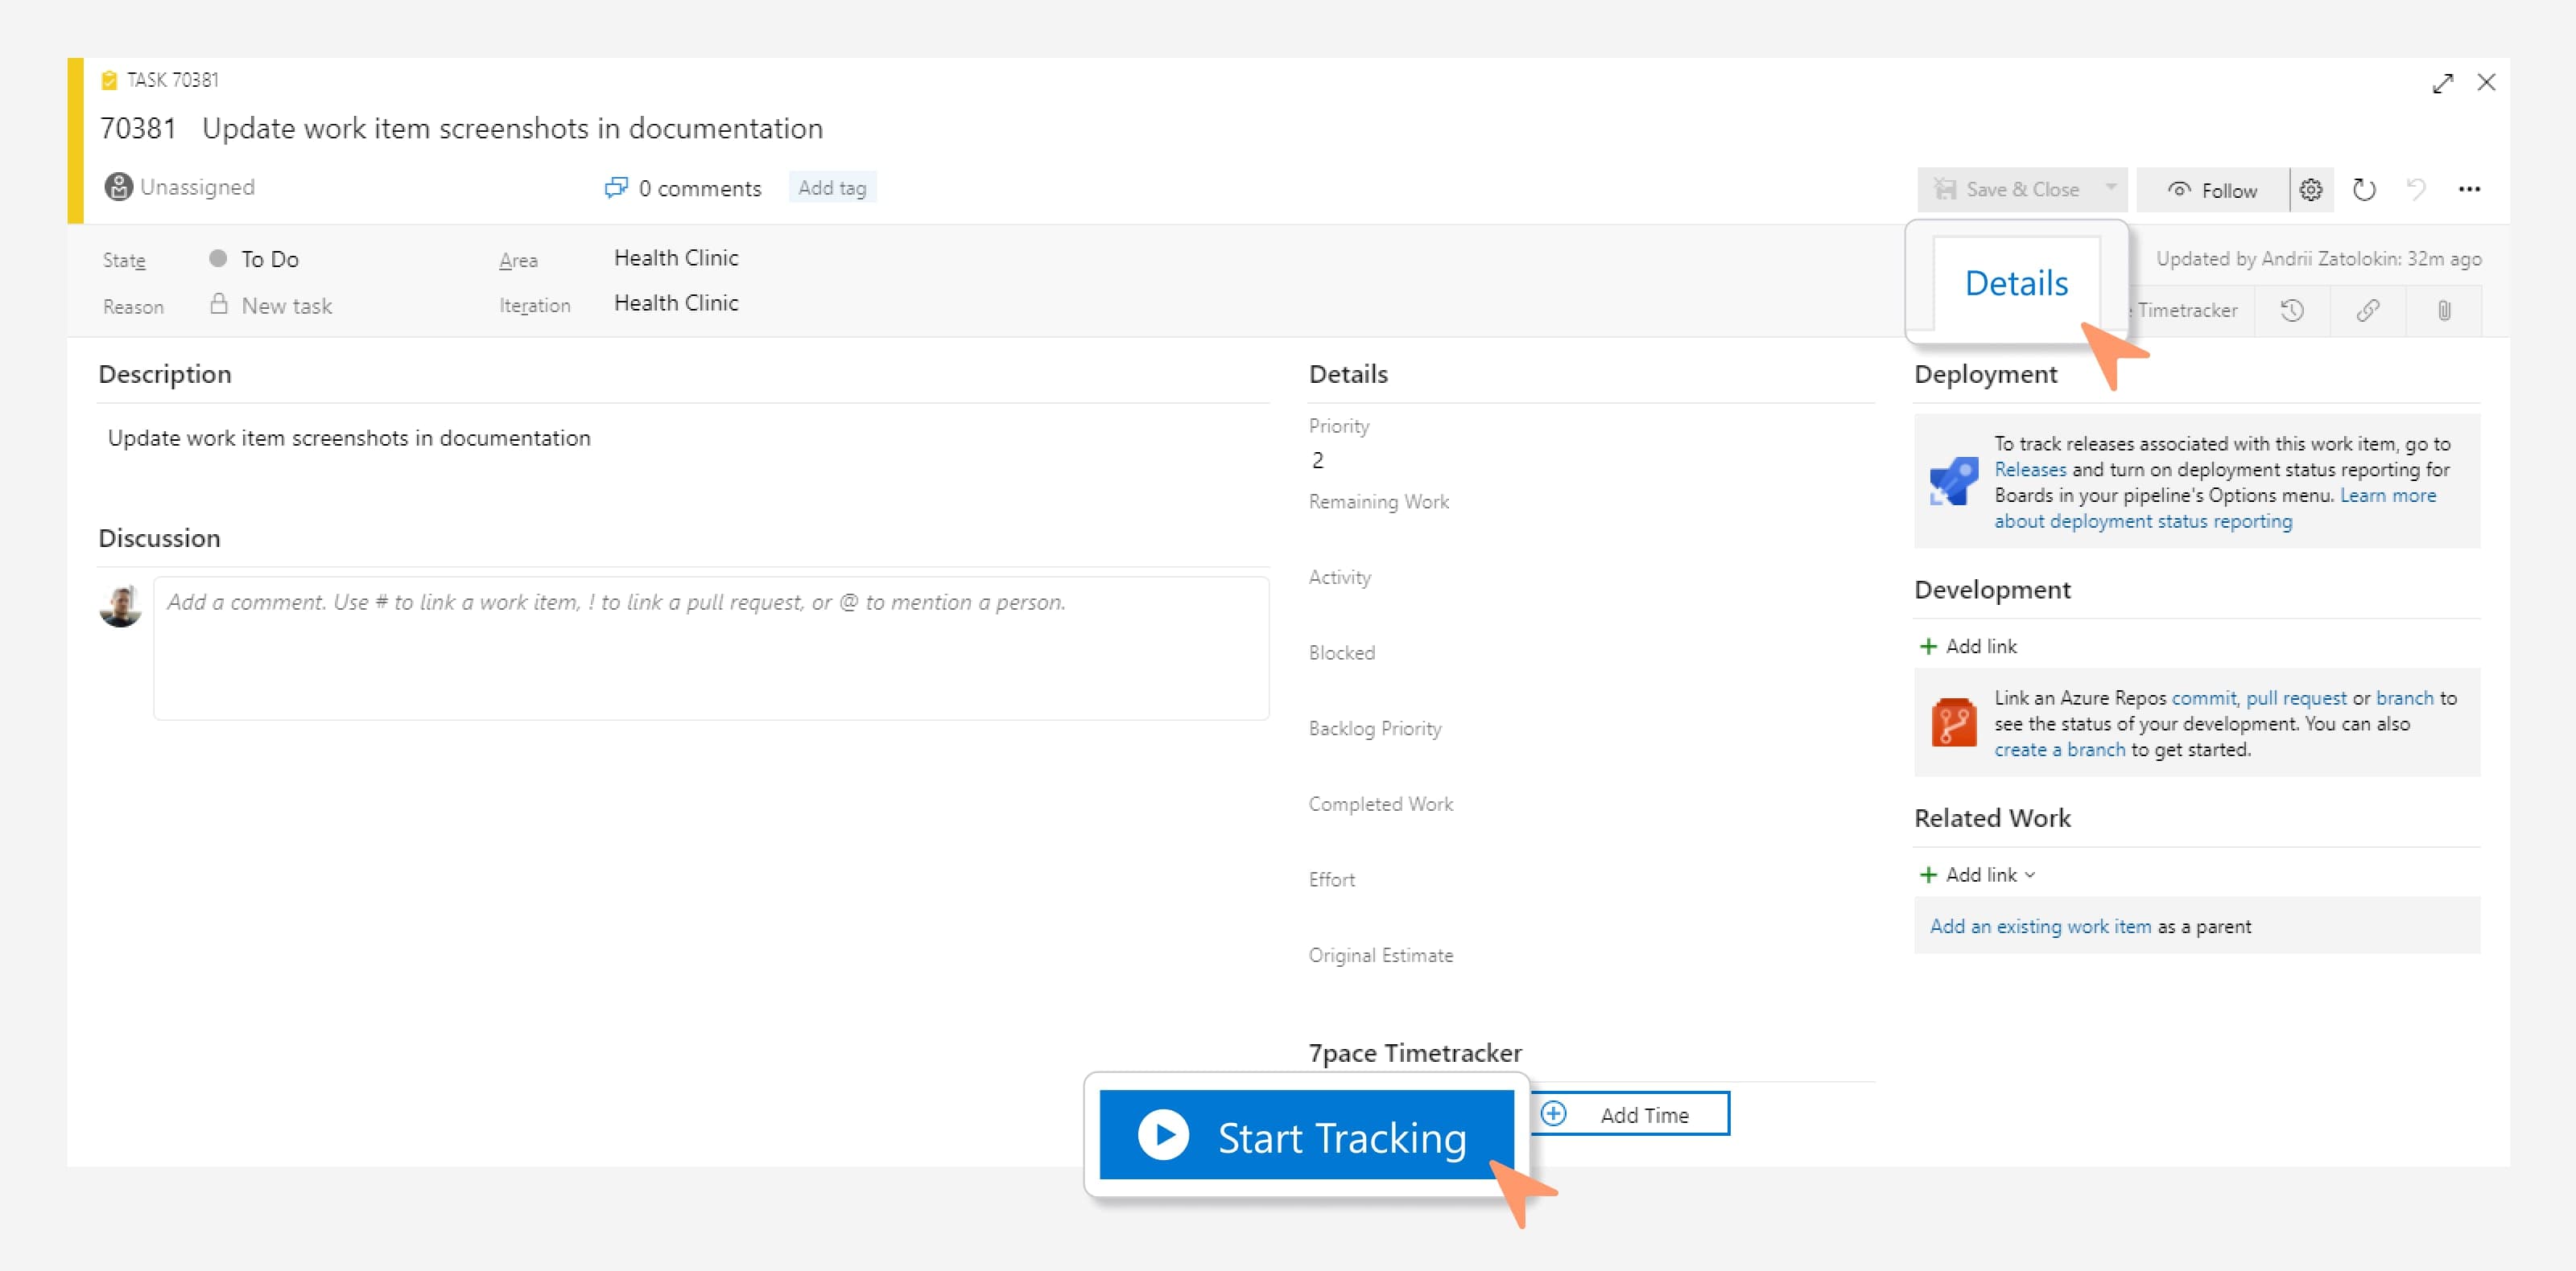This screenshot has width=2576, height=1271.
Task: Click the Follow button
Action: click(x=2212, y=190)
